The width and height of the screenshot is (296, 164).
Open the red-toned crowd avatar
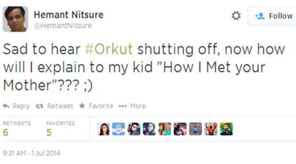pyautogui.click(x=211, y=129)
